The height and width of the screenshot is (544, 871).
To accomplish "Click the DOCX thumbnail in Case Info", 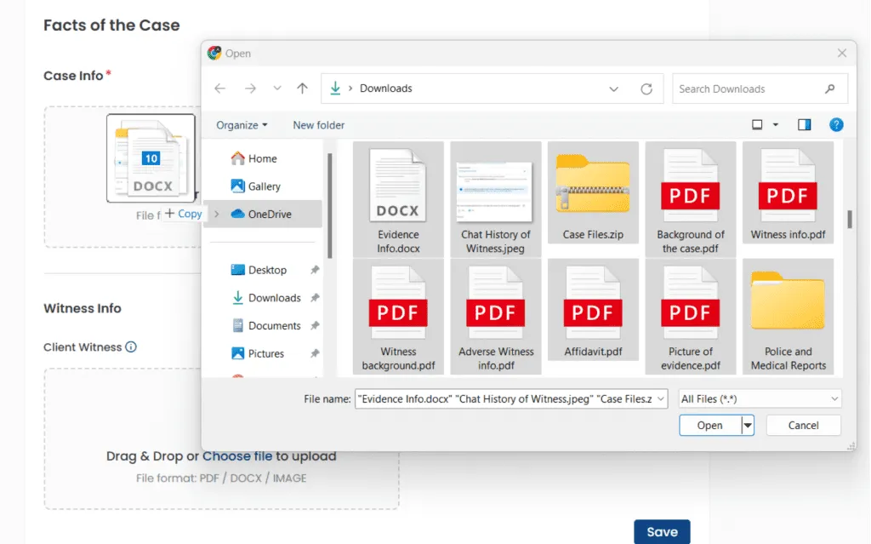I will (151, 158).
